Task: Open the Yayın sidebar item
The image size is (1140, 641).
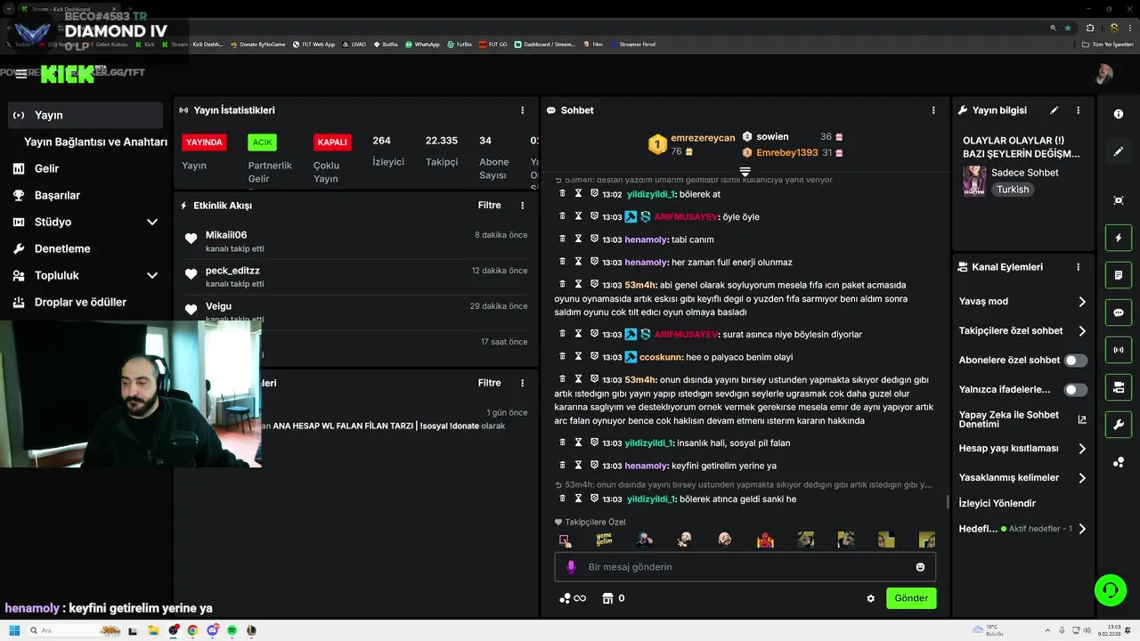Action: pos(85,115)
